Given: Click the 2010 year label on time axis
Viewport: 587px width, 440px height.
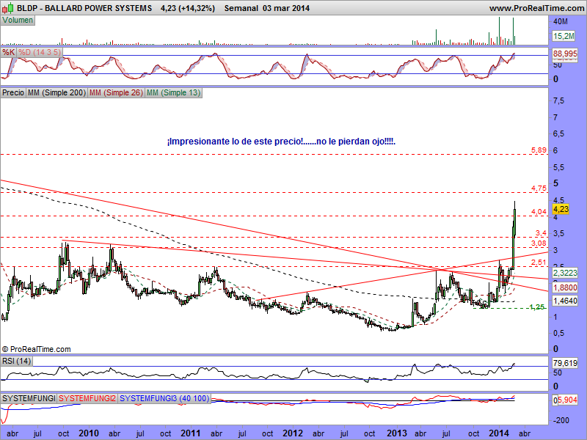Looking at the screenshot, I should pyautogui.click(x=89, y=433).
